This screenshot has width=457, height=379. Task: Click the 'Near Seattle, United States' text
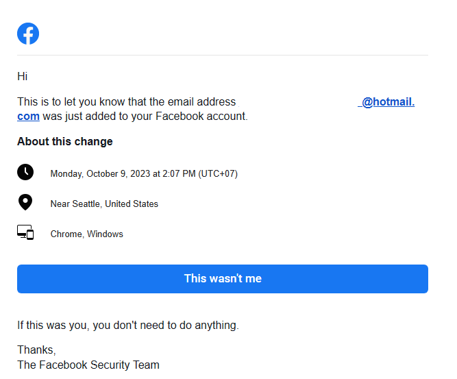[104, 204]
